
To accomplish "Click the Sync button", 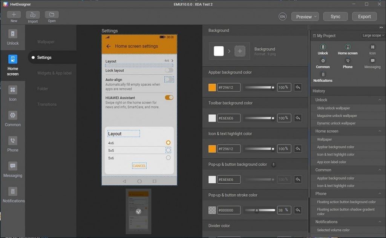I will 335,17.
